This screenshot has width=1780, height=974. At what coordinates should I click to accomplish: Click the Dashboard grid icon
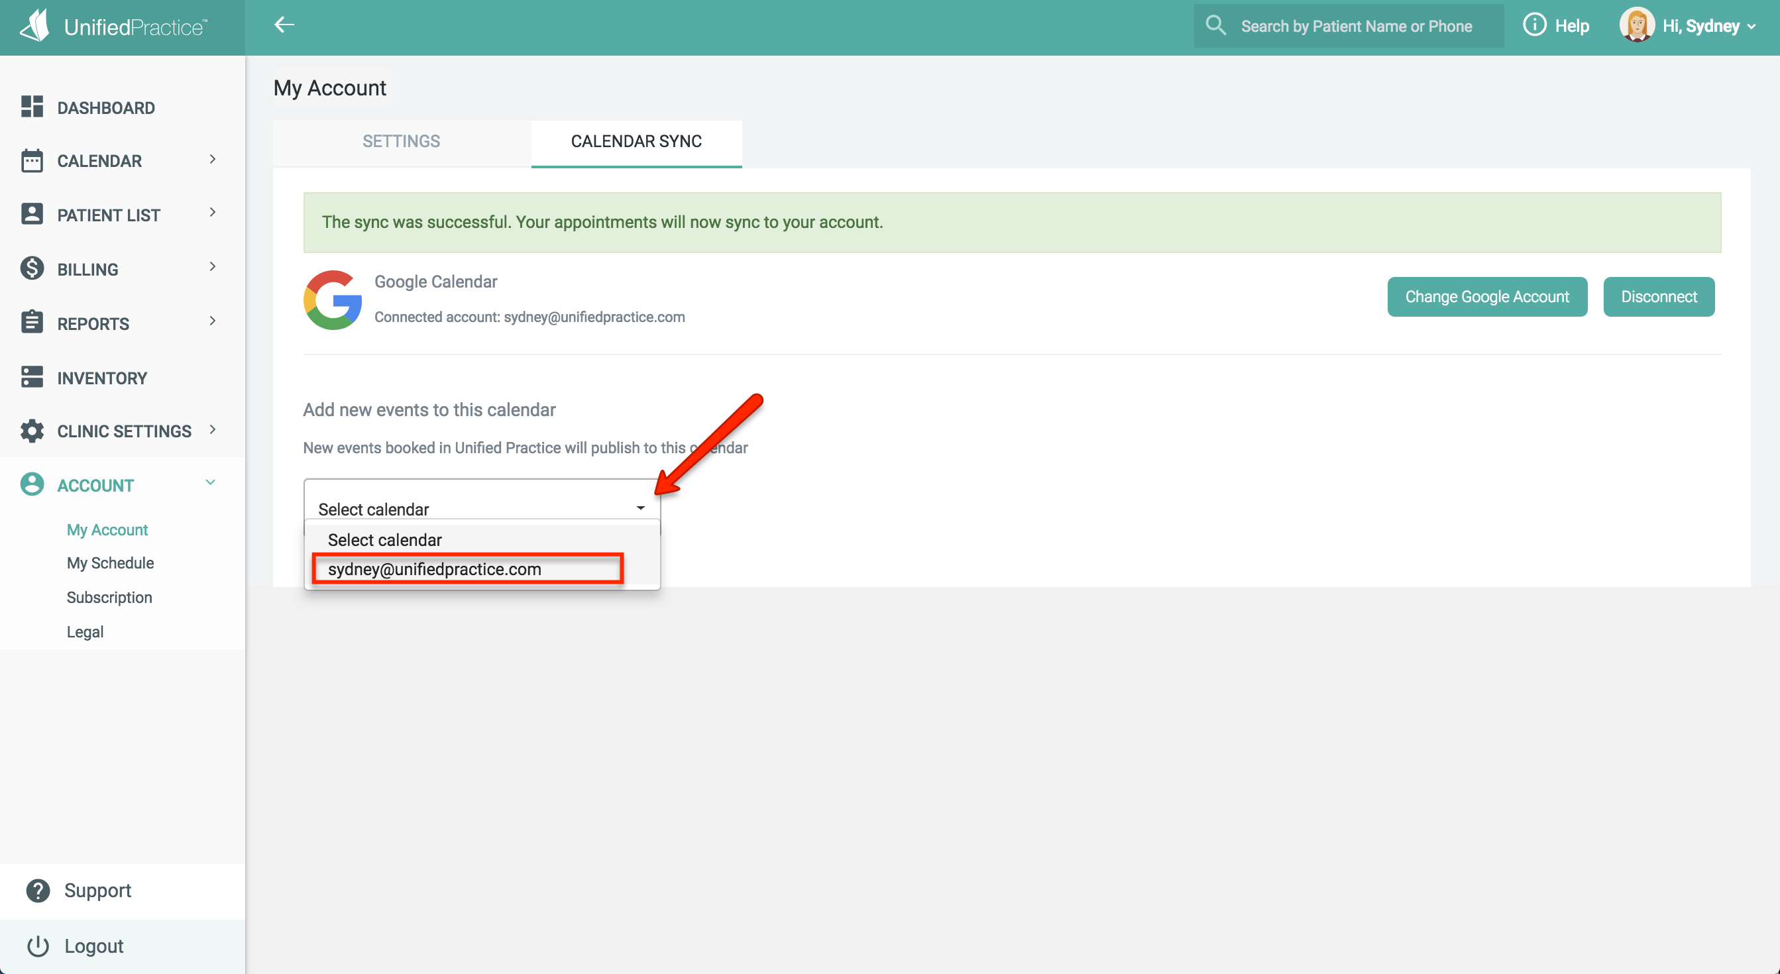(x=32, y=107)
